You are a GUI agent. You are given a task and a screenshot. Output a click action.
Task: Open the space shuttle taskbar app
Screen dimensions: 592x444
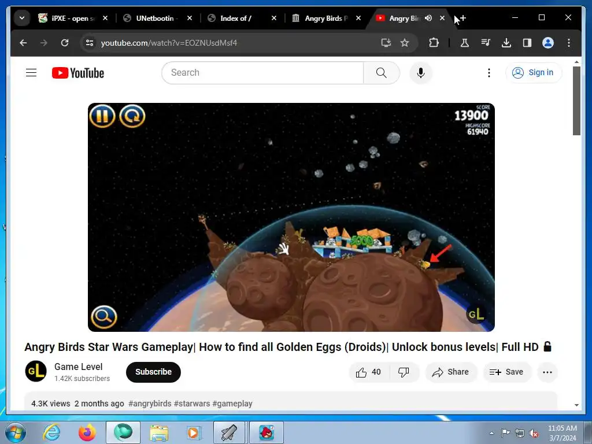pos(229,432)
